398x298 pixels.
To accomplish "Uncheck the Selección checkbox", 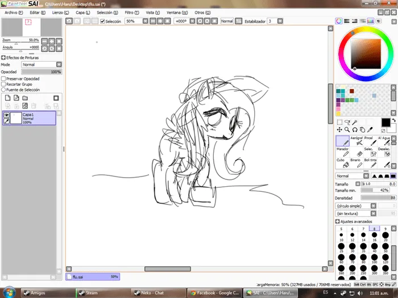I will tap(102, 22).
